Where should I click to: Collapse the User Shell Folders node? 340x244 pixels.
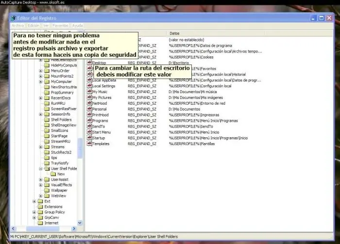click(x=40, y=169)
